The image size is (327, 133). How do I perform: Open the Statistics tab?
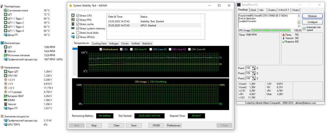147,44
